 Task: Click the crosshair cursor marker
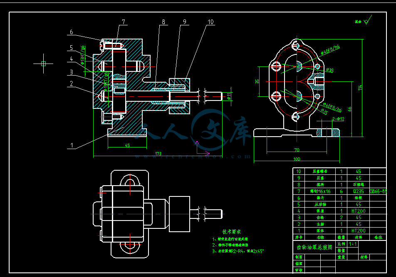point(43,64)
